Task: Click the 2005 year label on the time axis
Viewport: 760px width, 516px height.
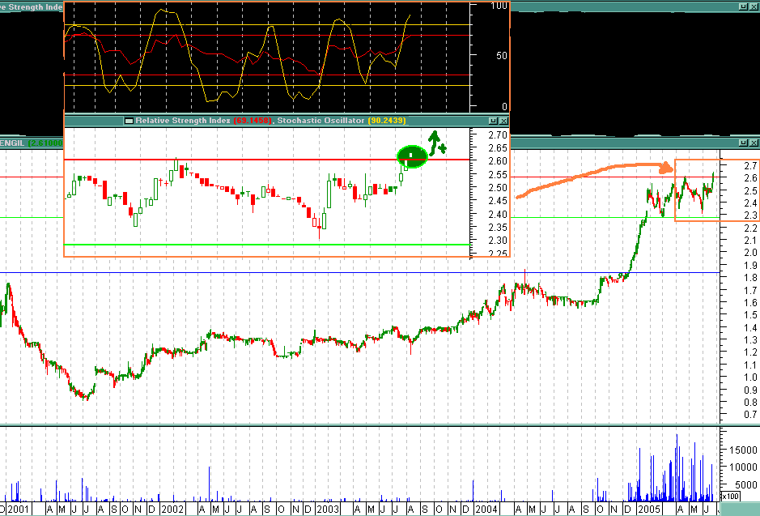Action: 649,510
